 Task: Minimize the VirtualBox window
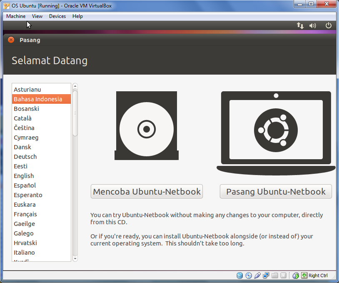[x=300, y=4]
